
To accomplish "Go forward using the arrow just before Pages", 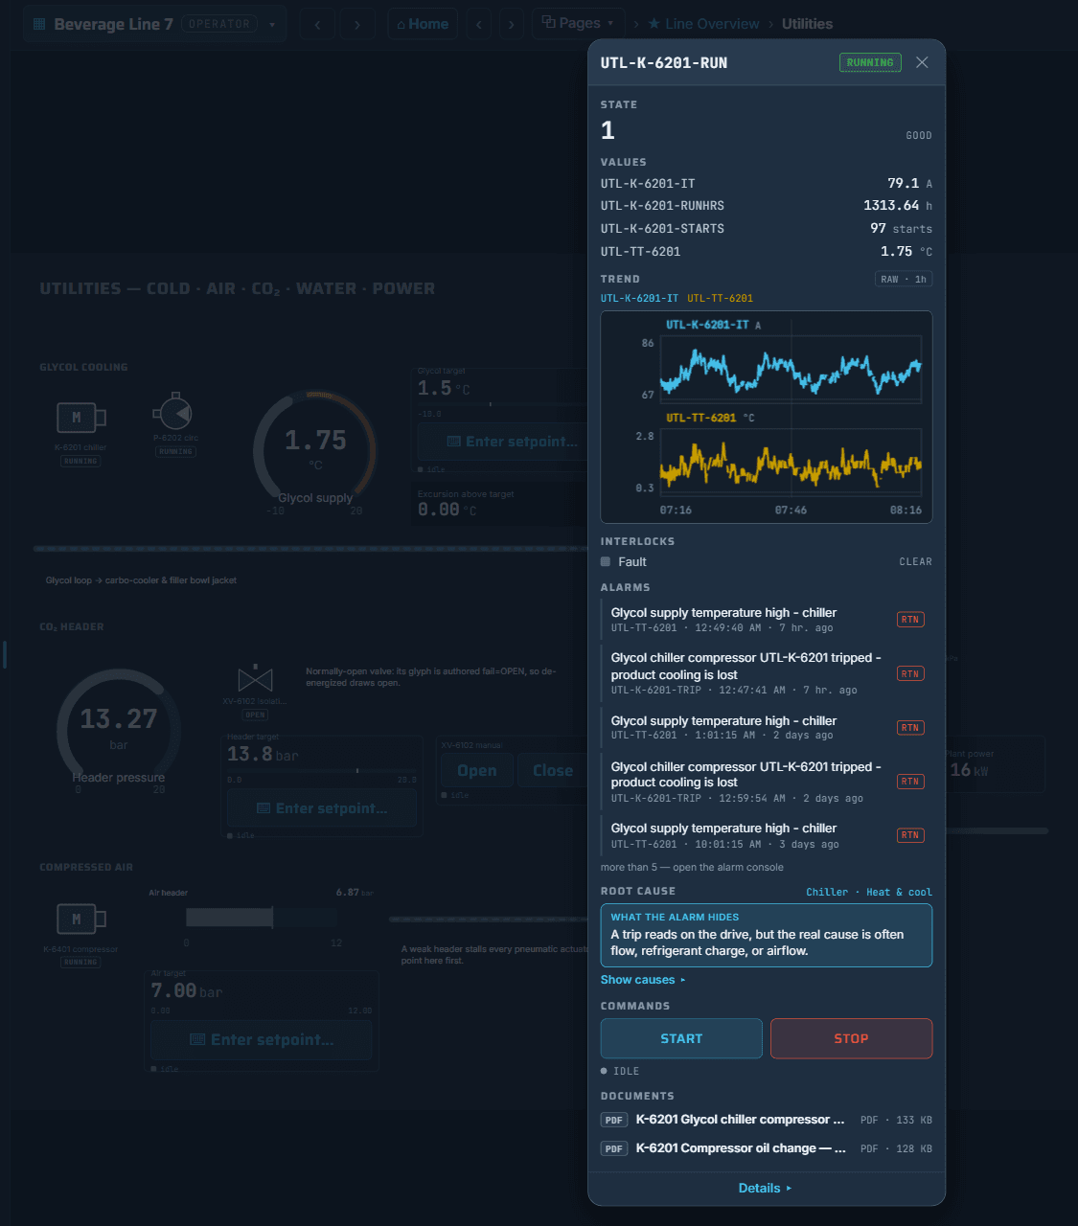I will click(511, 24).
